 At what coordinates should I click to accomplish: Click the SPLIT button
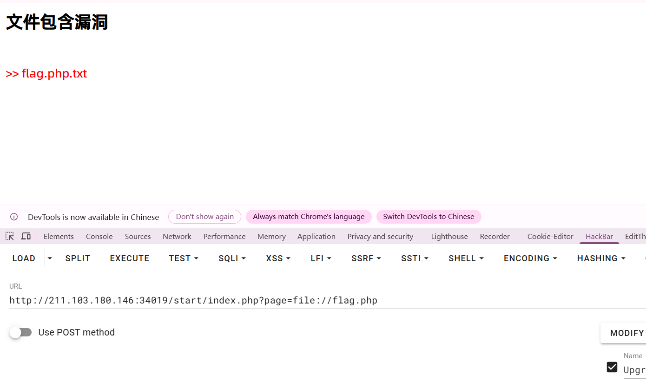tap(78, 258)
